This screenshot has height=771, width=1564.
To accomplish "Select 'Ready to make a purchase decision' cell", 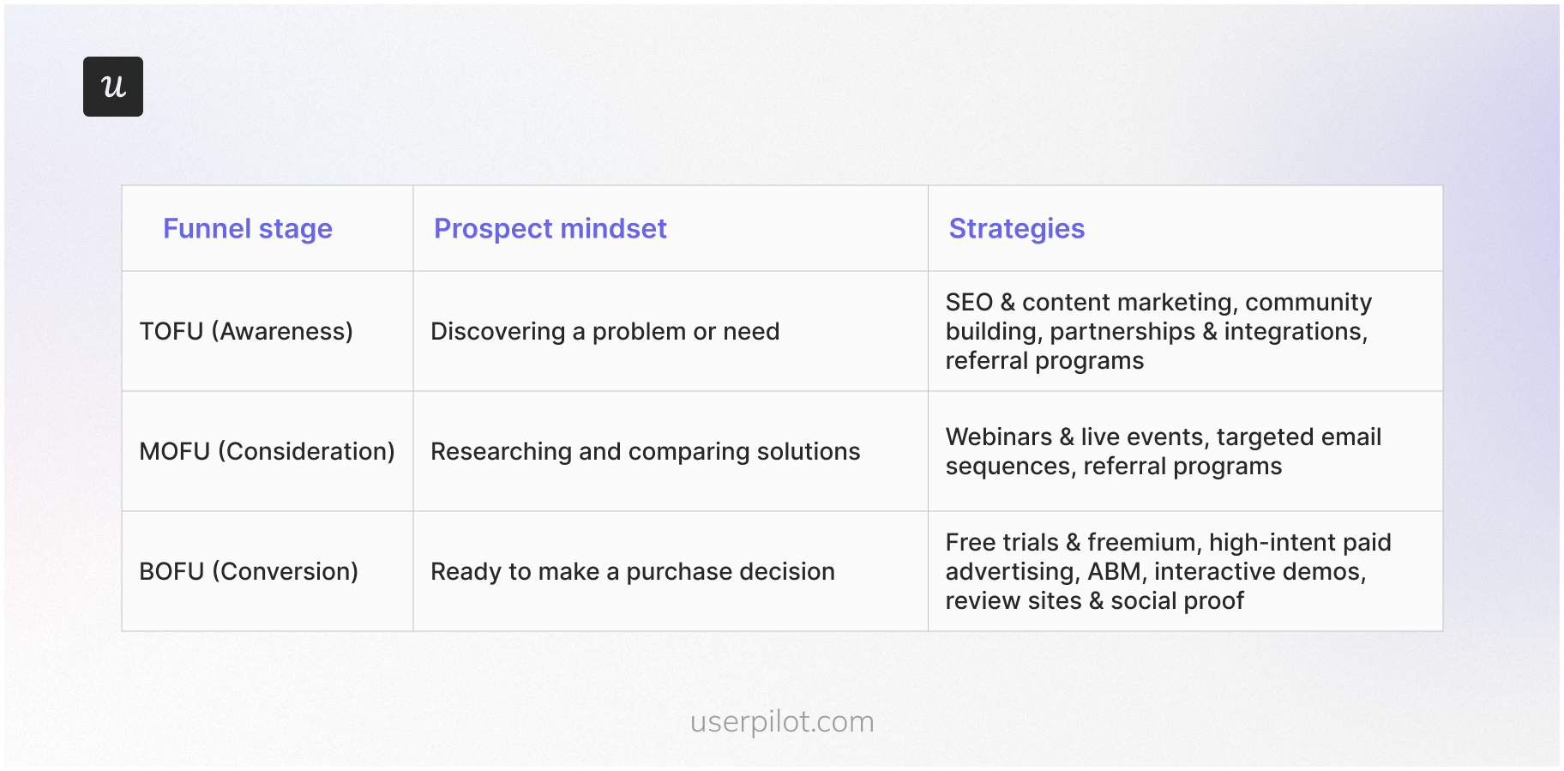I will coord(632,572).
